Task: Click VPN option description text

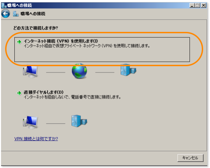Action: coord(87,46)
